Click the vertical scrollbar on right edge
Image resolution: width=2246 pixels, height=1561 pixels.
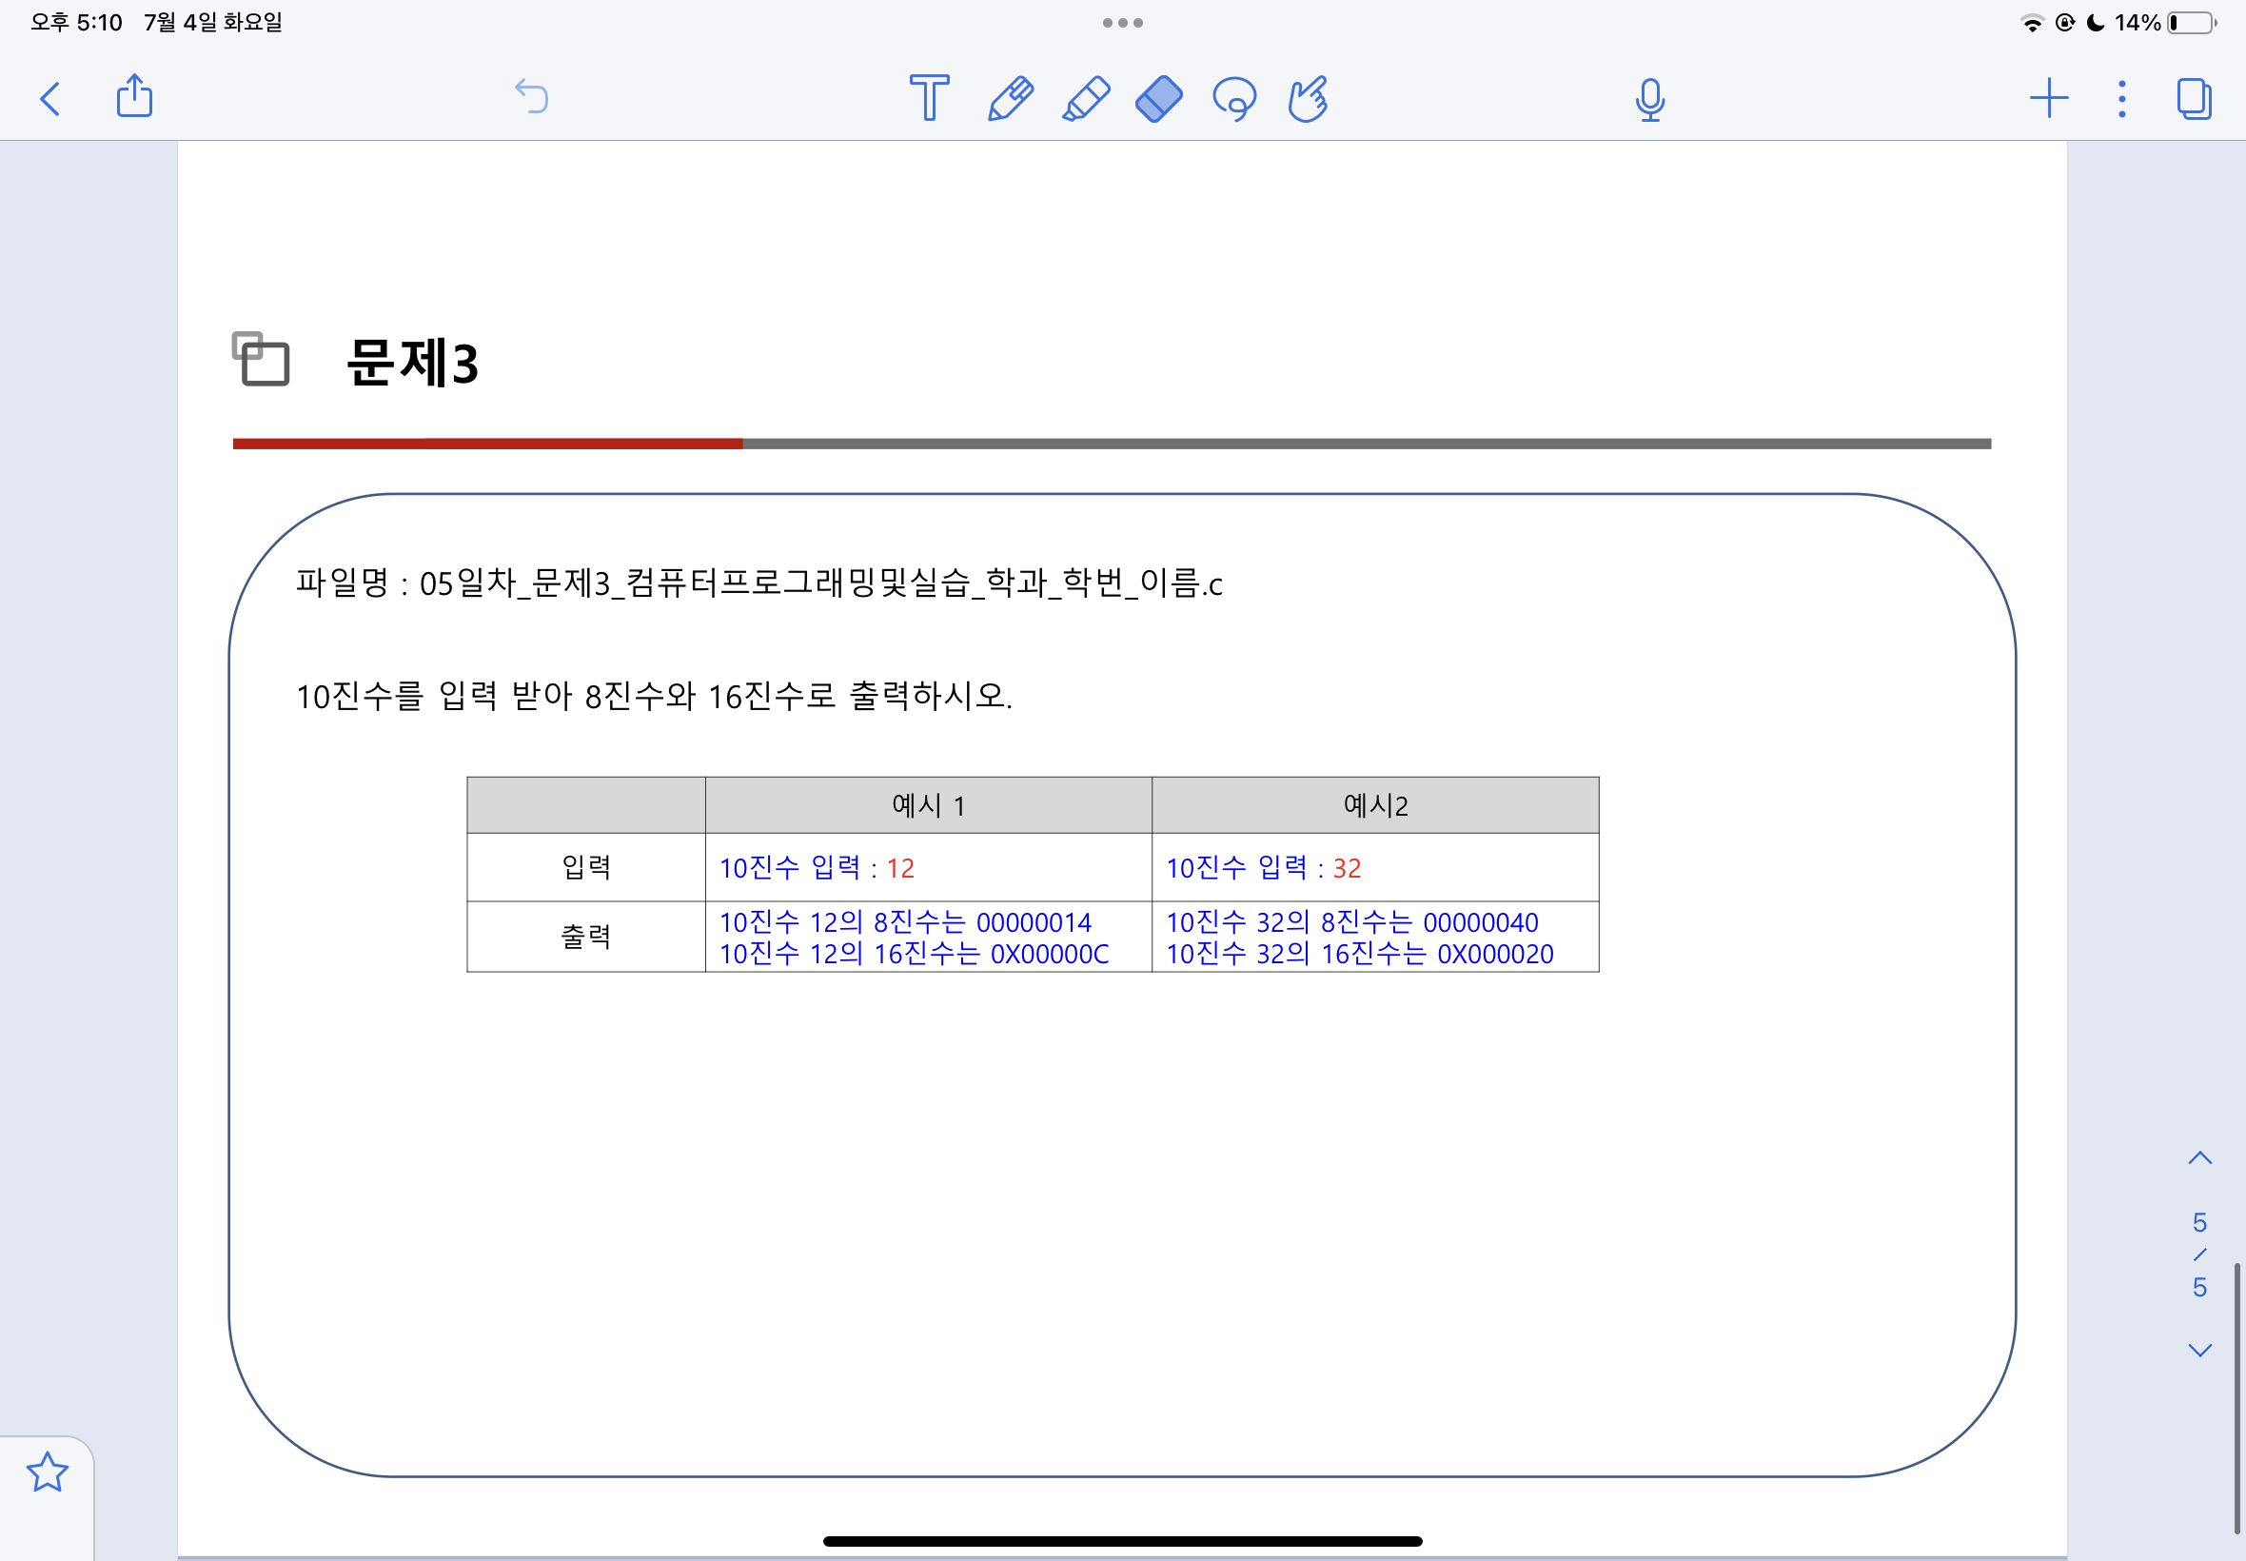coord(2236,1396)
